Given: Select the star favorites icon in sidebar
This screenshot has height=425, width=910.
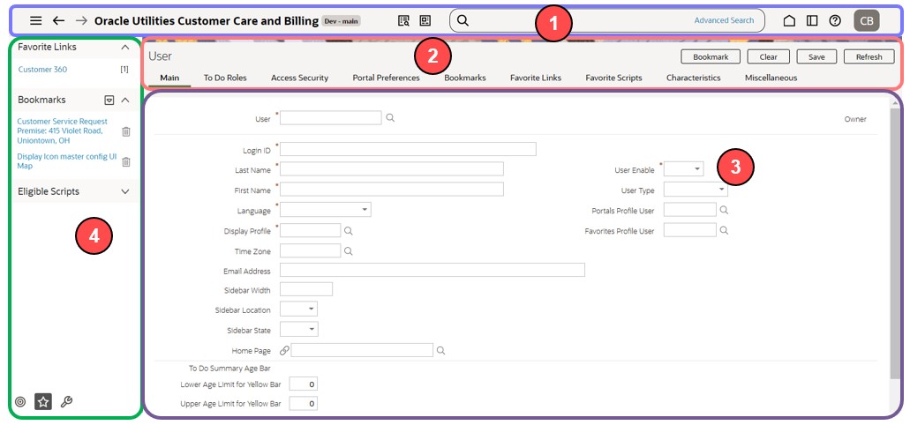Looking at the screenshot, I should tap(43, 401).
